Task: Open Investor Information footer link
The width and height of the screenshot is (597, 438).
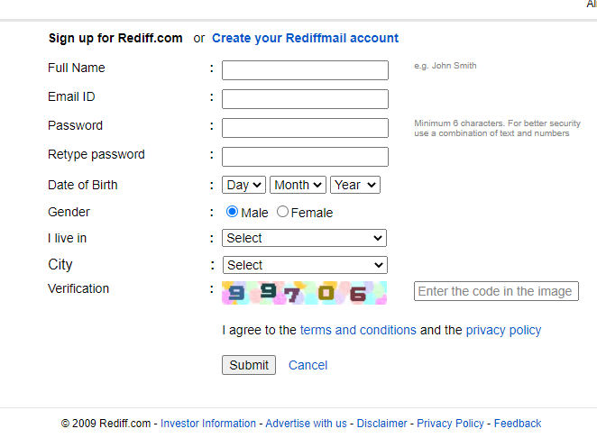Action: (x=208, y=424)
